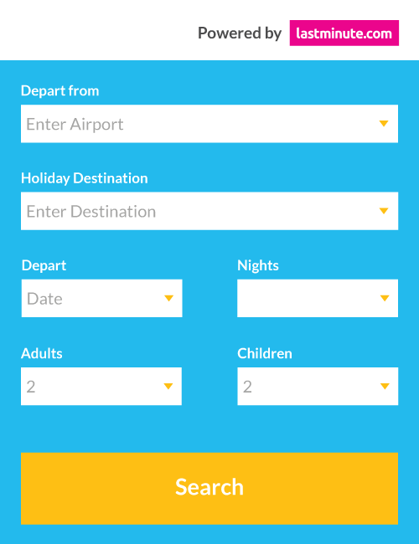Open the departure Date picker field

coord(101,299)
